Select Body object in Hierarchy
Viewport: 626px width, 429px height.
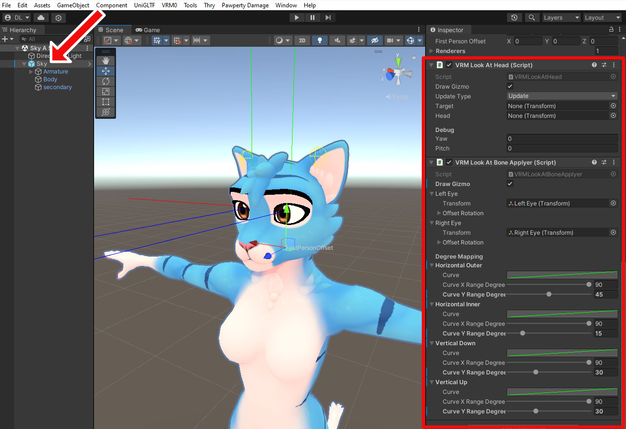tap(50, 79)
